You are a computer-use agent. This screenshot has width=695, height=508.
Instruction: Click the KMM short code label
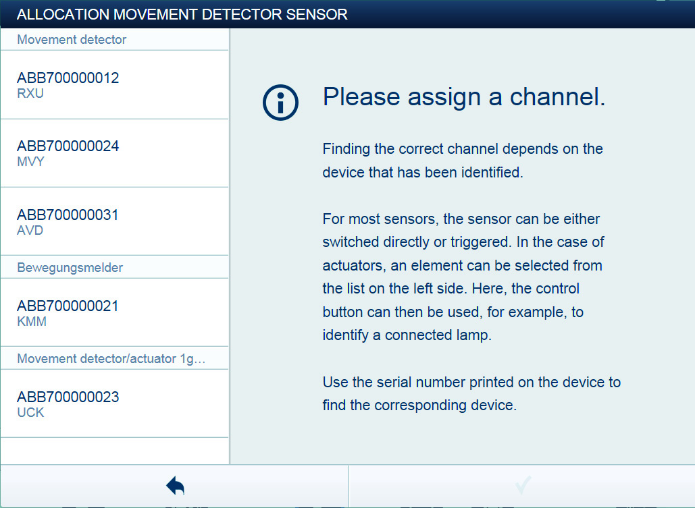[32, 322]
